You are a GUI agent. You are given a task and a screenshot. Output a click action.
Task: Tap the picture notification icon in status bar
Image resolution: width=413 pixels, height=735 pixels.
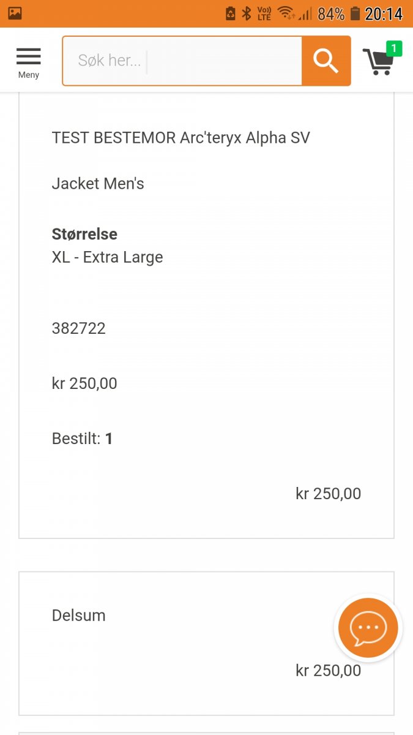pos(15,13)
